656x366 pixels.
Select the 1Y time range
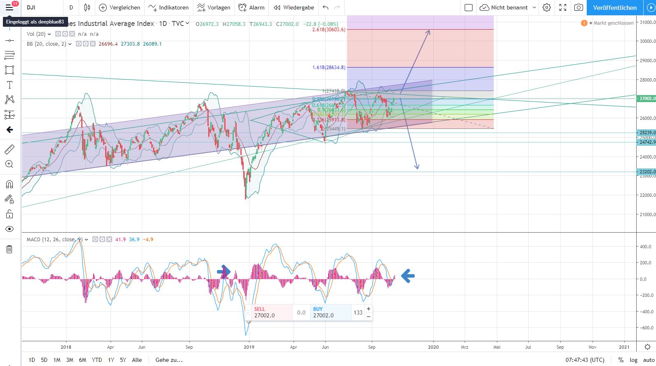click(x=111, y=360)
